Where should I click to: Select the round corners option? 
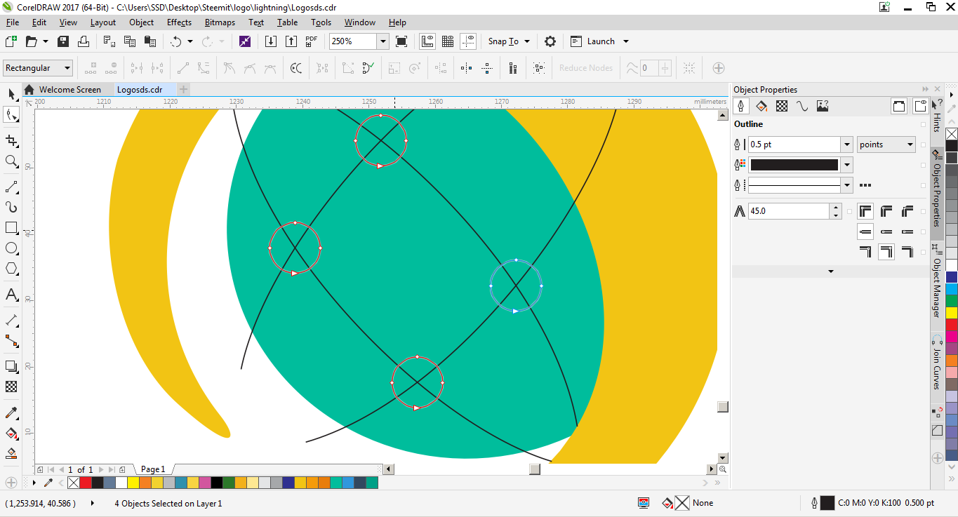coord(886,210)
